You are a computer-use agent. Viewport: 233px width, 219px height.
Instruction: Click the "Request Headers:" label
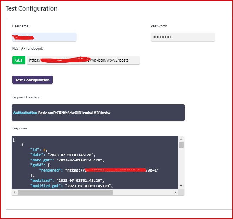pyautogui.click(x=26, y=97)
